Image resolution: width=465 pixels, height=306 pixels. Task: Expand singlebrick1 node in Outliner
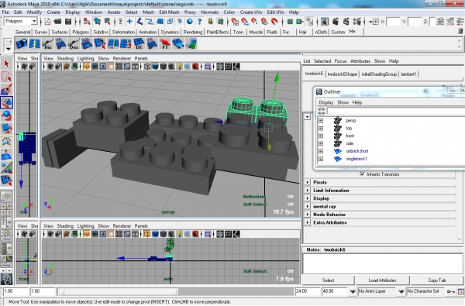point(321,159)
